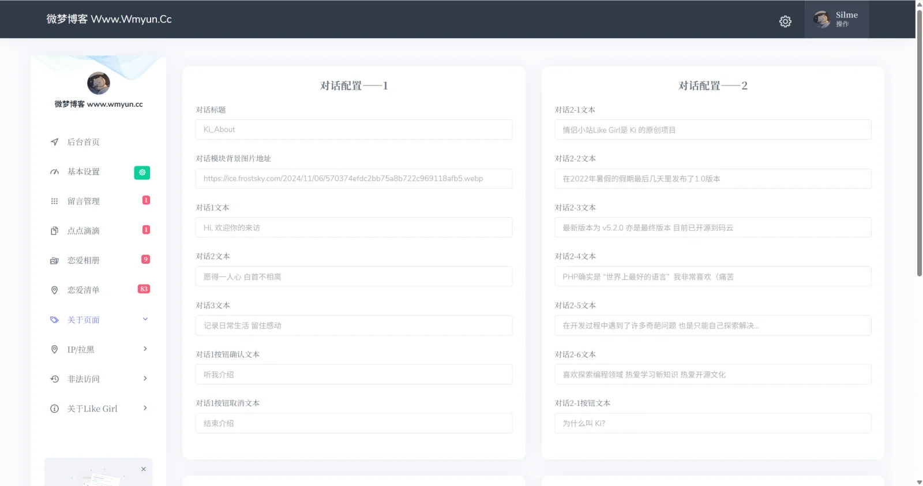Click the 非法访问 history icon

(x=54, y=379)
